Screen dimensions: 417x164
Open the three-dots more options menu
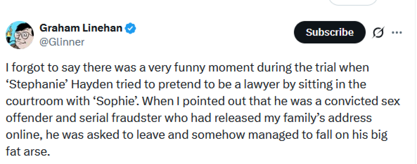click(x=396, y=33)
